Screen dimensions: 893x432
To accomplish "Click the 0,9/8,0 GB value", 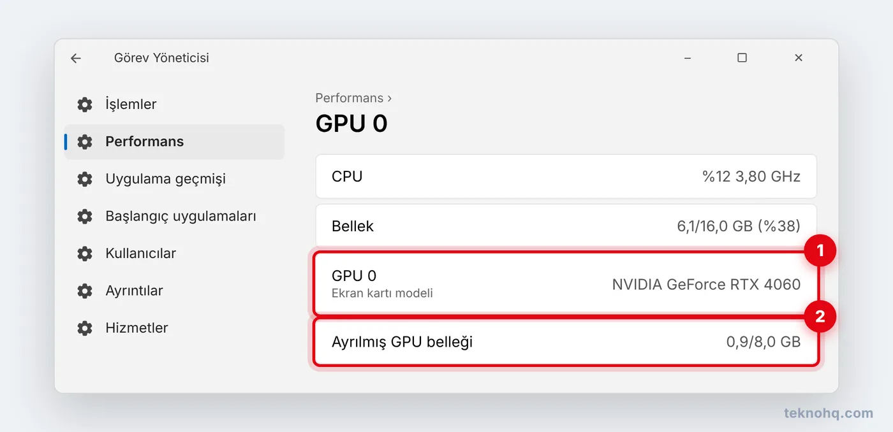I will tap(764, 342).
